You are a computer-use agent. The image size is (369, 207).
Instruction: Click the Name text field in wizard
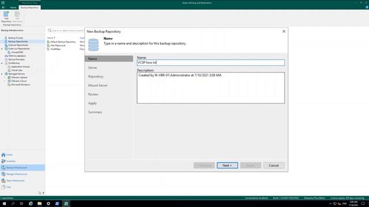tap(210, 63)
